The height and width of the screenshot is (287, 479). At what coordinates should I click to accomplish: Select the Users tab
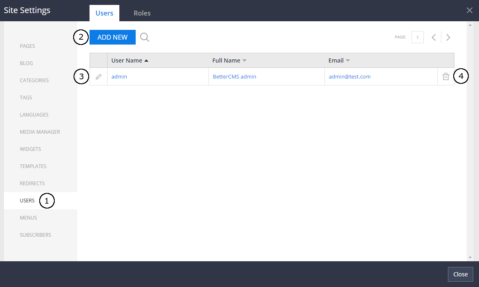click(x=104, y=13)
